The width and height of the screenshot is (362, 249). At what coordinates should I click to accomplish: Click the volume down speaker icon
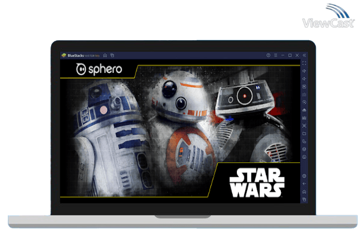(304, 79)
